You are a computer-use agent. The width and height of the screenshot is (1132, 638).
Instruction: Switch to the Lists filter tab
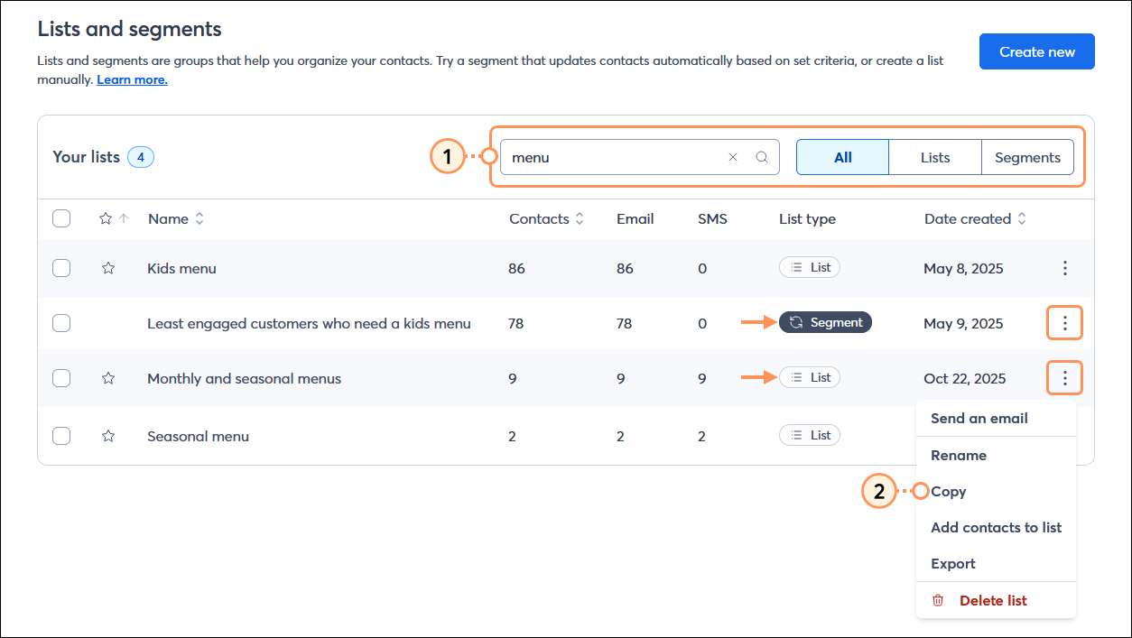935,157
